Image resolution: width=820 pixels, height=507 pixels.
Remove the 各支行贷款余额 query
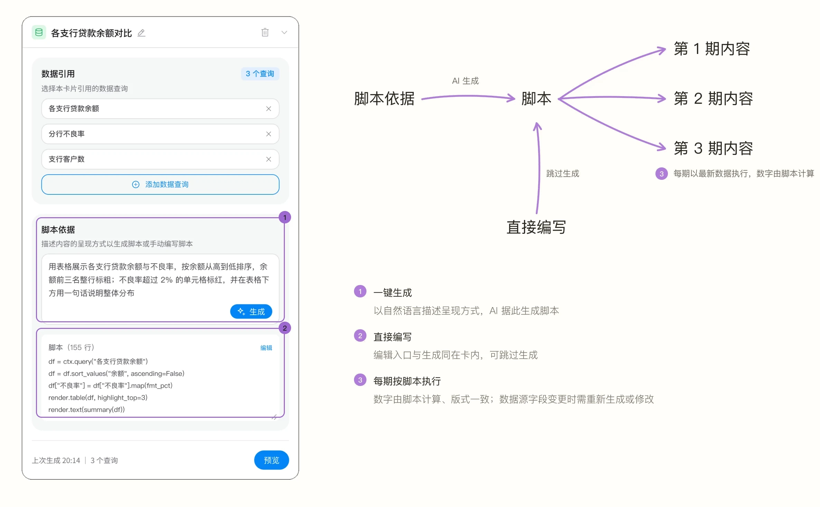click(x=269, y=109)
